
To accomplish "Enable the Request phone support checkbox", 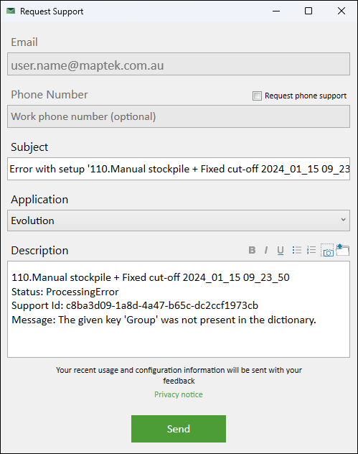I will (257, 96).
